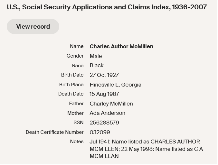218x165 pixels.
Task: Click the Death Certificate Number label
Action: (54, 132)
